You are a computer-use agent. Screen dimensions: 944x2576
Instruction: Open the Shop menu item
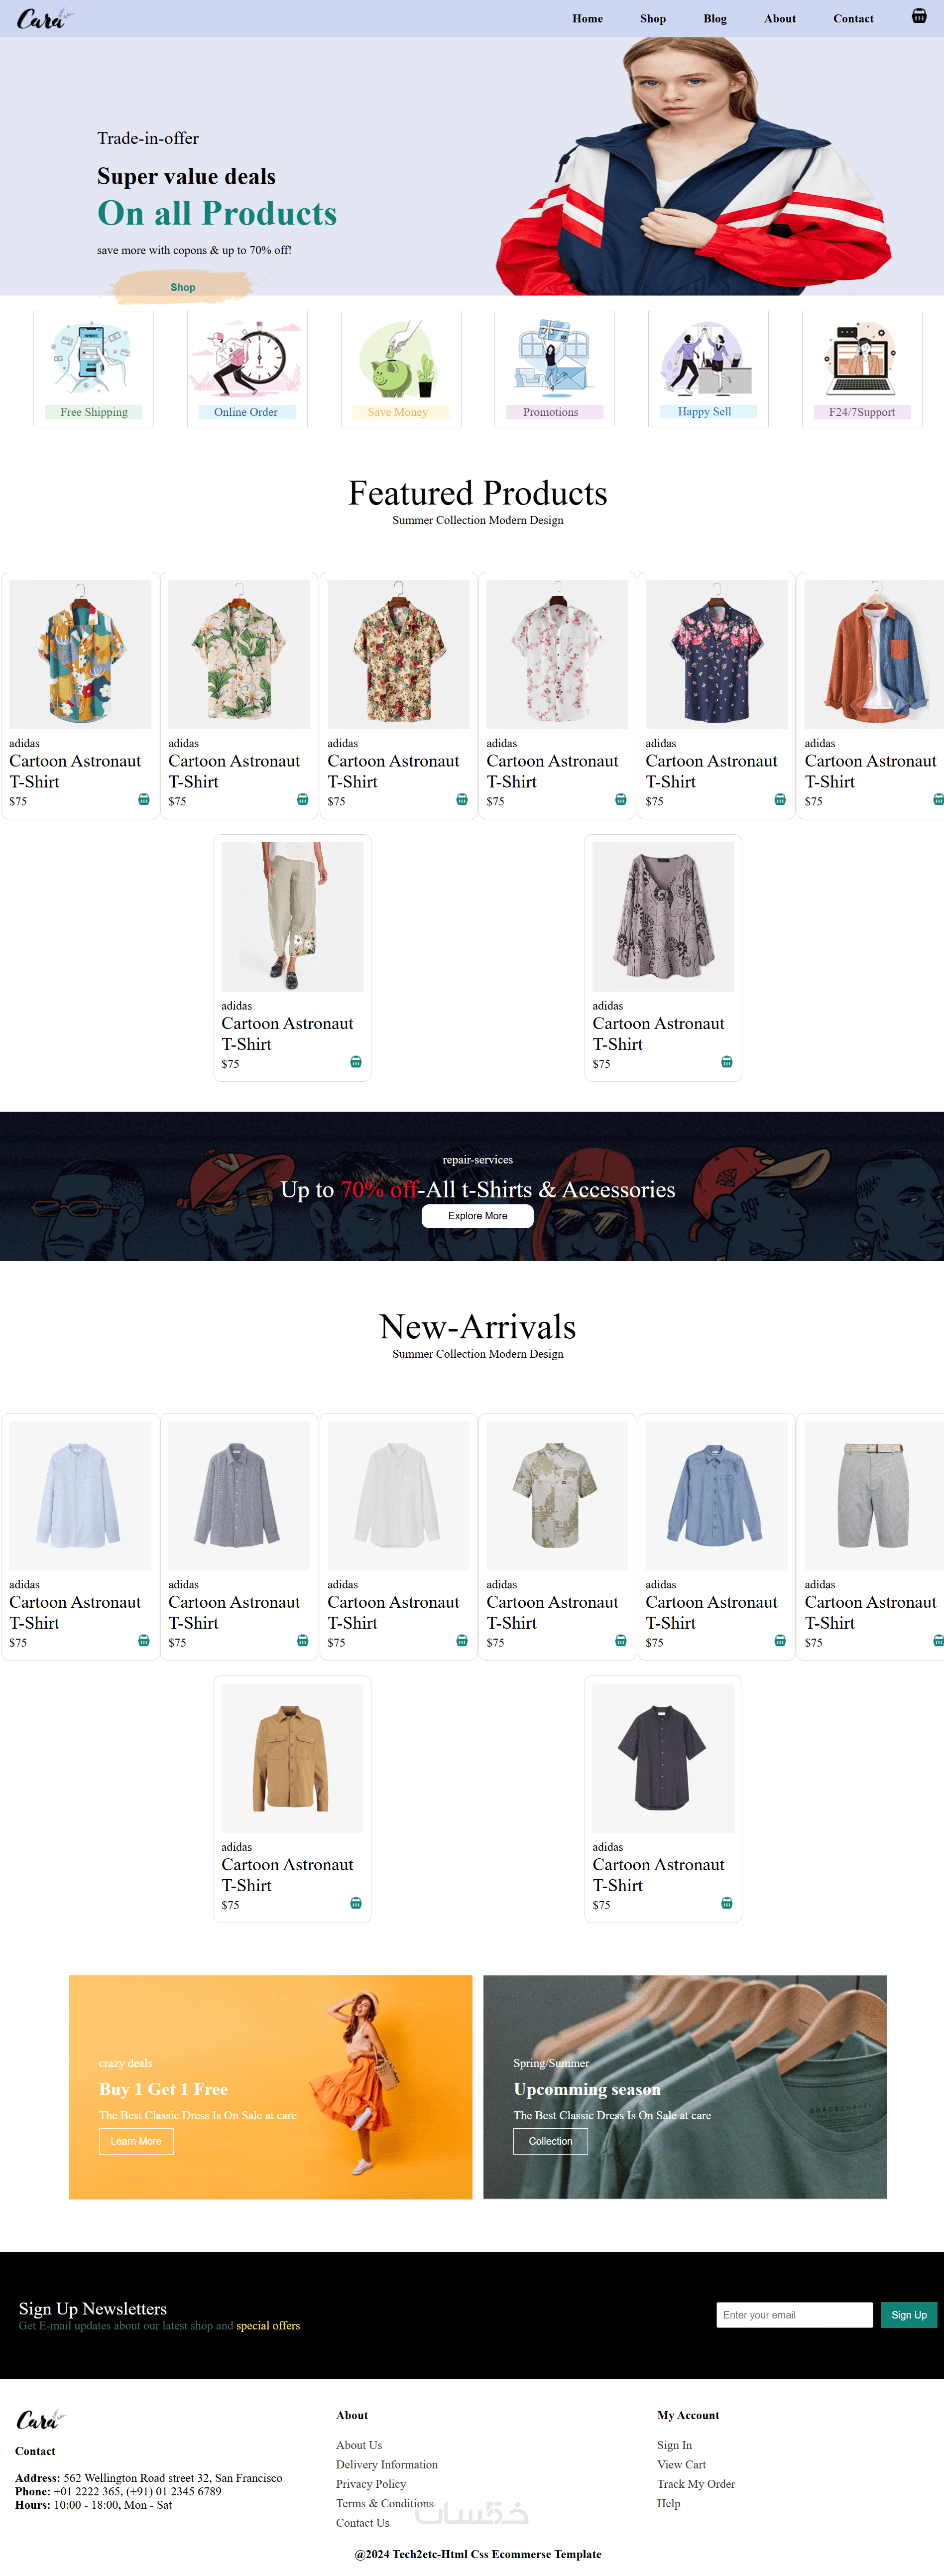pos(653,19)
